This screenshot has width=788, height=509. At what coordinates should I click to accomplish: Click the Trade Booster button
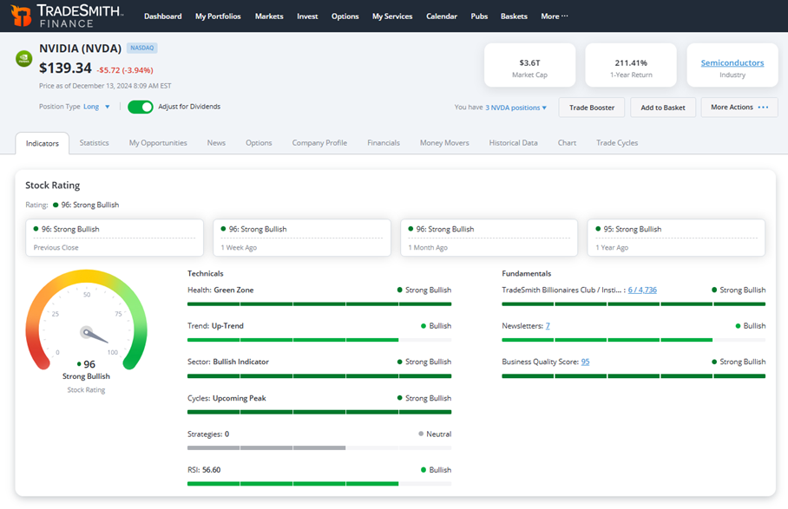click(x=592, y=108)
